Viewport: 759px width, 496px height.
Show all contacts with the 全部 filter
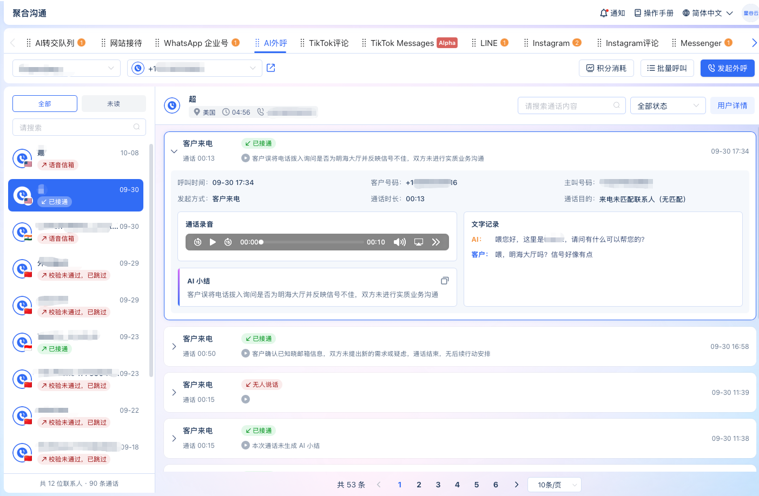point(45,104)
